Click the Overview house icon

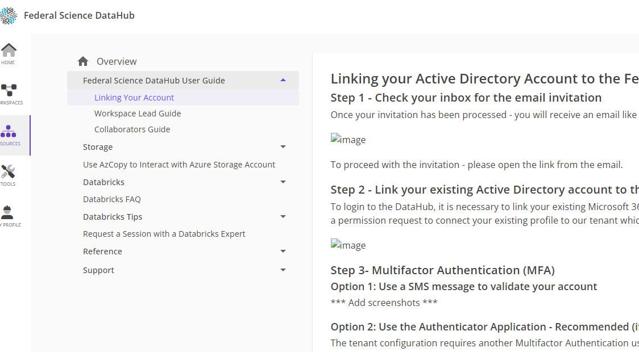coord(83,61)
